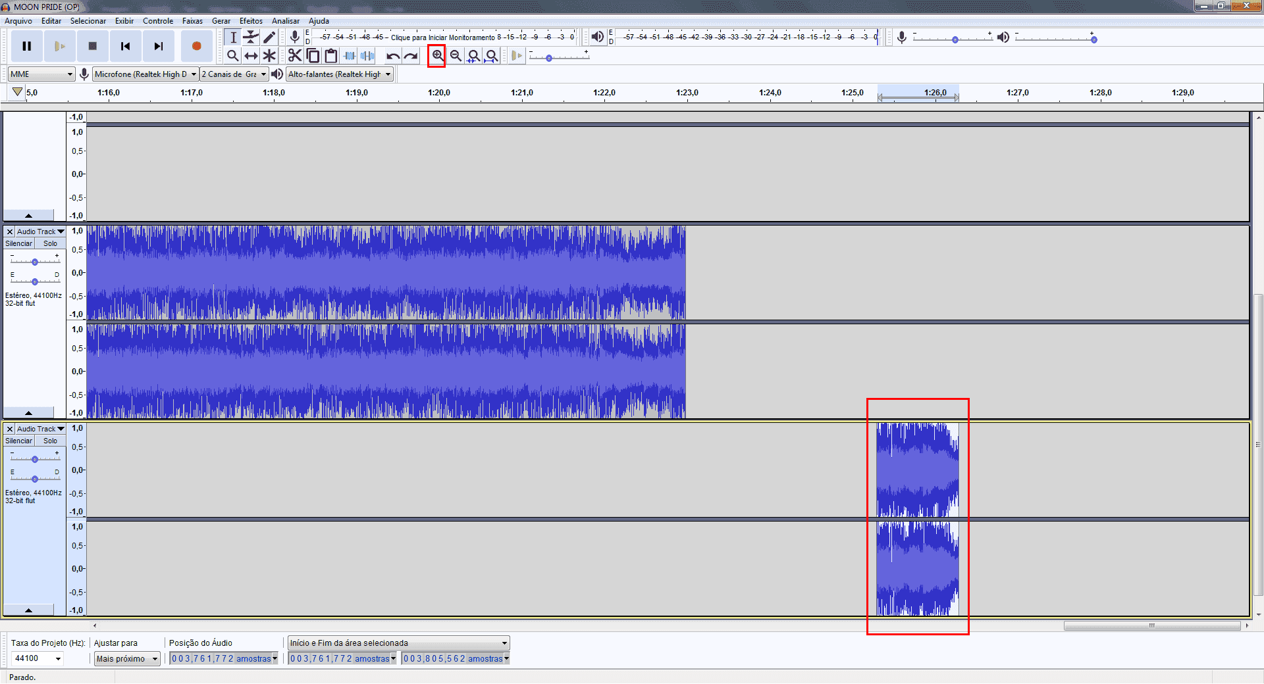The height and width of the screenshot is (684, 1264).
Task: Open the Exibir menu
Action: 124,21
